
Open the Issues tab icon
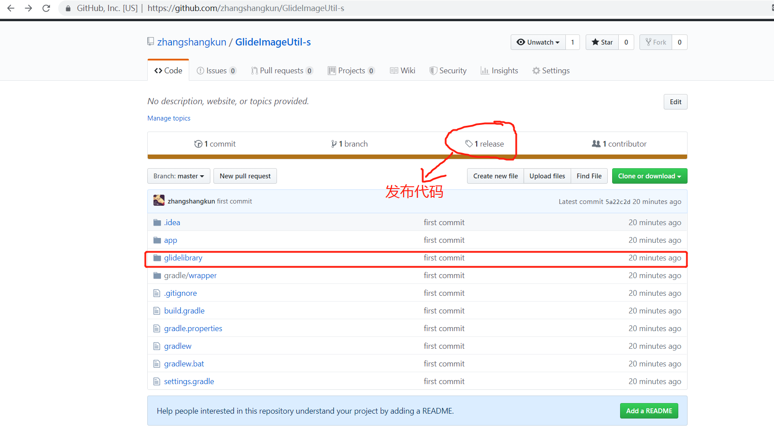(x=201, y=70)
